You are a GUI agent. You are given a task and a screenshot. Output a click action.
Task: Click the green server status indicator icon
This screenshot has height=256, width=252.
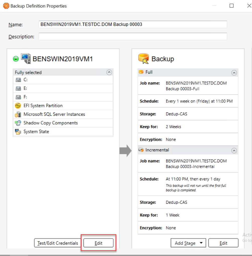(16, 59)
